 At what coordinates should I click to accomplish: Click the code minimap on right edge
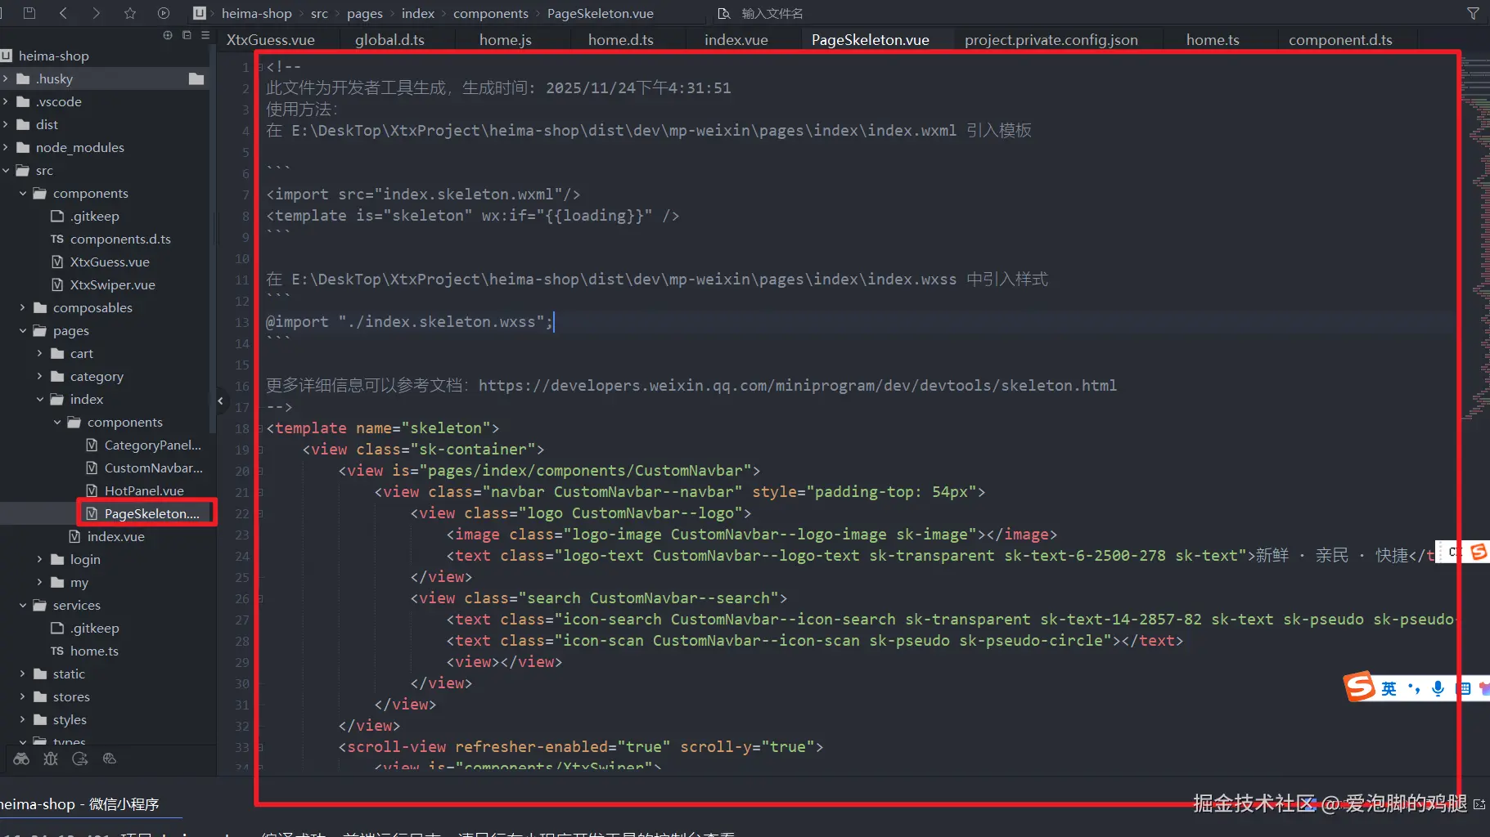(1475, 237)
